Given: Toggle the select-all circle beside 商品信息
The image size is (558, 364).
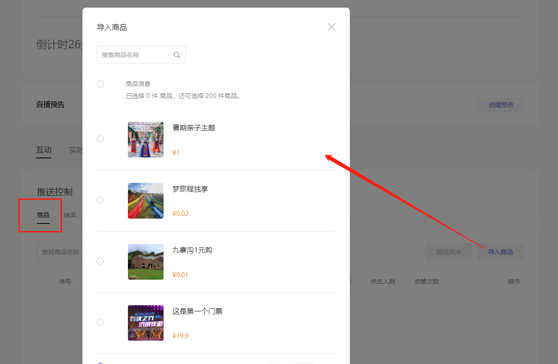Looking at the screenshot, I should click(100, 84).
